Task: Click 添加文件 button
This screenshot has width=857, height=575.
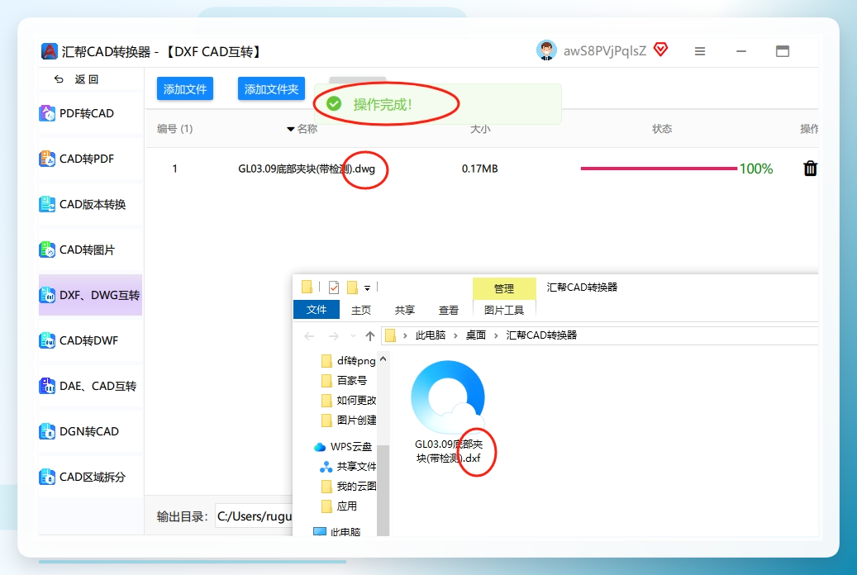Action: 185,89
